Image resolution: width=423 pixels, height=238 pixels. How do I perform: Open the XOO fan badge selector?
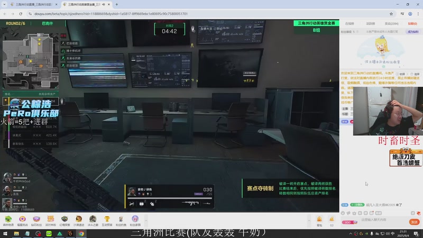pyautogui.click(x=350, y=222)
